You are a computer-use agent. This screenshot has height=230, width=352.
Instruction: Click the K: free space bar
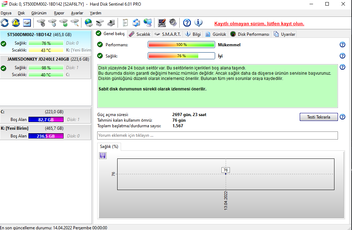tap(46, 136)
